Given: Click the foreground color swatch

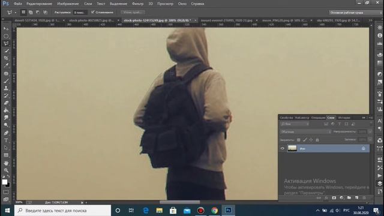Looking at the screenshot, I should click(x=4, y=182).
